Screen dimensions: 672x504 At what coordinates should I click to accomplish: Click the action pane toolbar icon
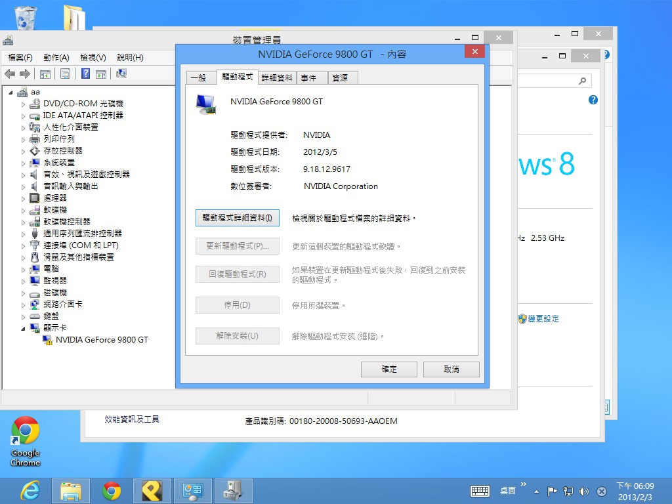pyautogui.click(x=101, y=74)
